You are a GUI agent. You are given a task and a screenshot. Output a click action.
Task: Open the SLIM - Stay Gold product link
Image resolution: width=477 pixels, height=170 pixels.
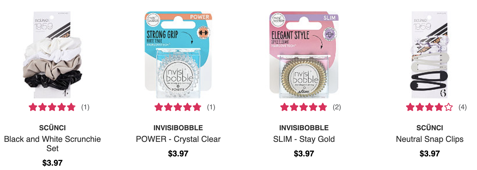pos(304,139)
